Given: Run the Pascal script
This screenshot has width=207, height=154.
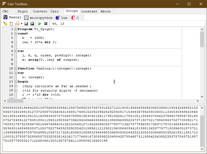Looking at the screenshot, I should click(x=40, y=24).
